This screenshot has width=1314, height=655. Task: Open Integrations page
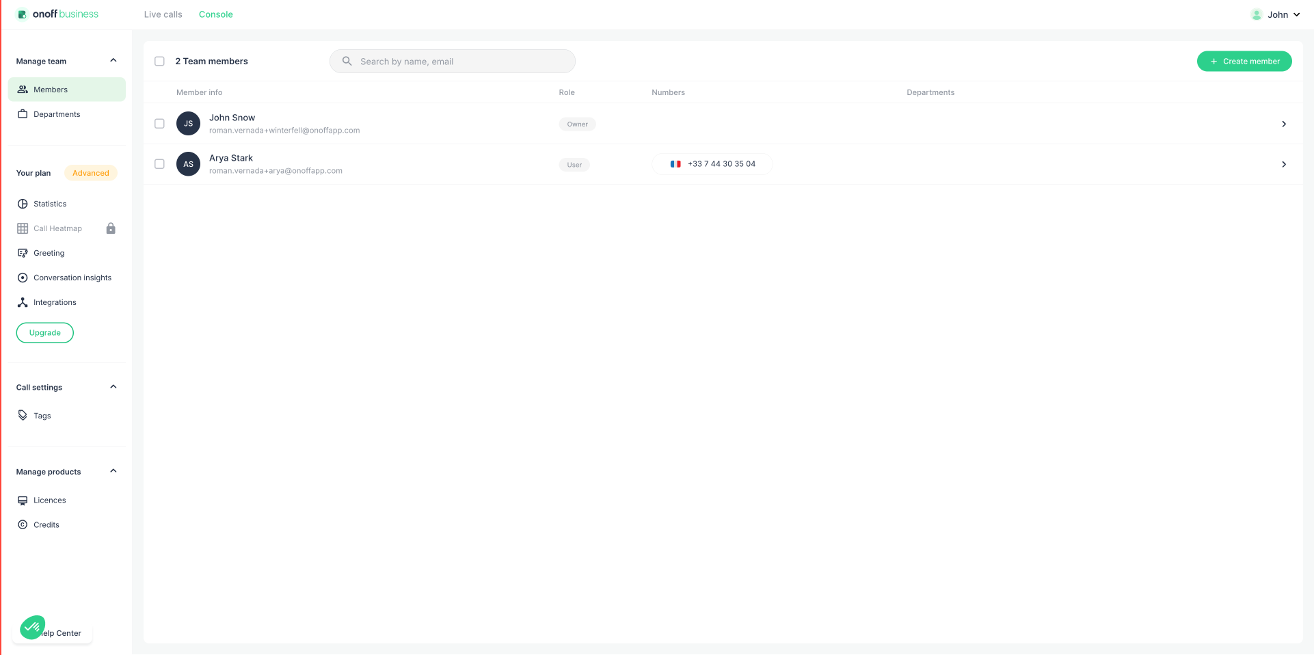67,302
